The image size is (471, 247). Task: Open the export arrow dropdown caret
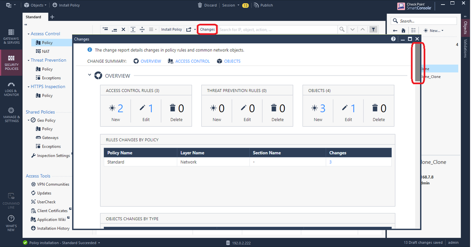(195, 29)
